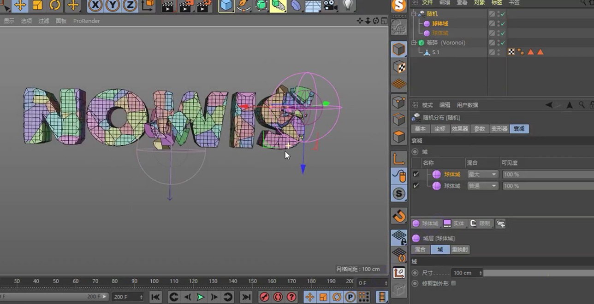Click the red Record keyframe button
594x304 pixels.
[264, 297]
